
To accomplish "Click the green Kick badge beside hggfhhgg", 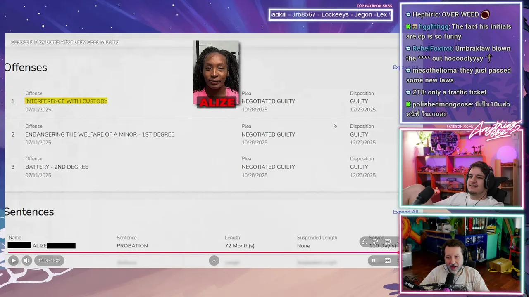I will (408, 26).
